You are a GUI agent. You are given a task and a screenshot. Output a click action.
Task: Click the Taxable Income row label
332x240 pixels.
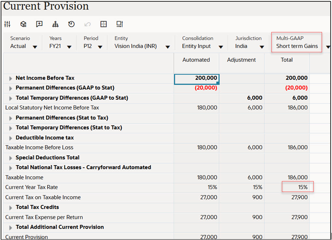click(24, 177)
